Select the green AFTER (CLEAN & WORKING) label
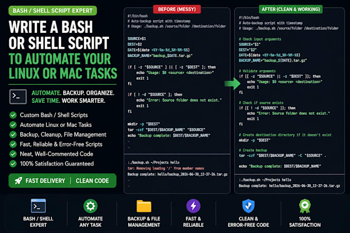 (291, 9)
